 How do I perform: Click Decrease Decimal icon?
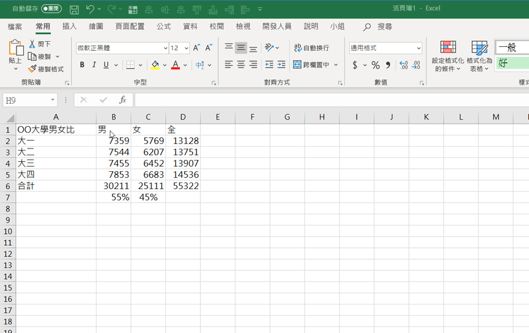click(417, 65)
